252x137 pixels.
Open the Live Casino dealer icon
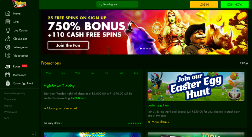click(x=8, y=30)
